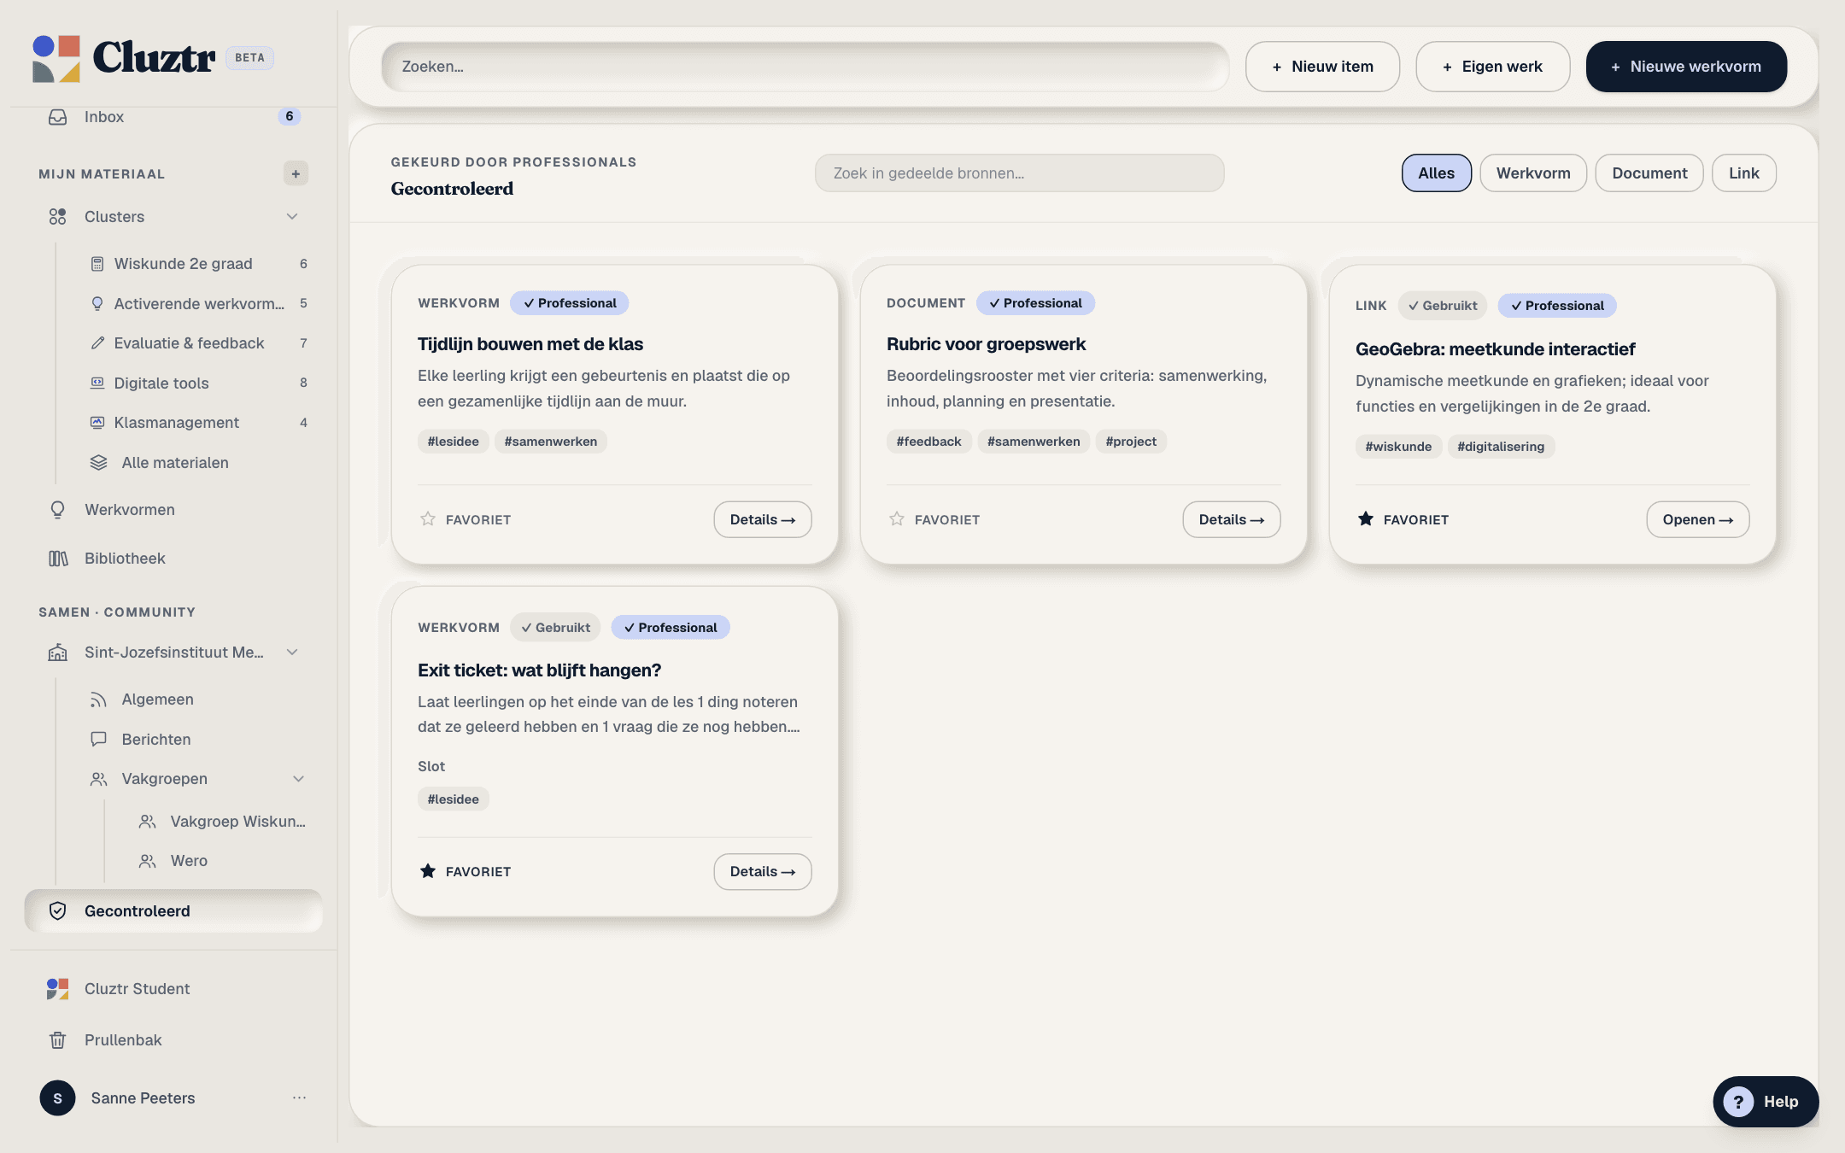
Task: Open the Inbox tray icon
Action: tap(57, 117)
